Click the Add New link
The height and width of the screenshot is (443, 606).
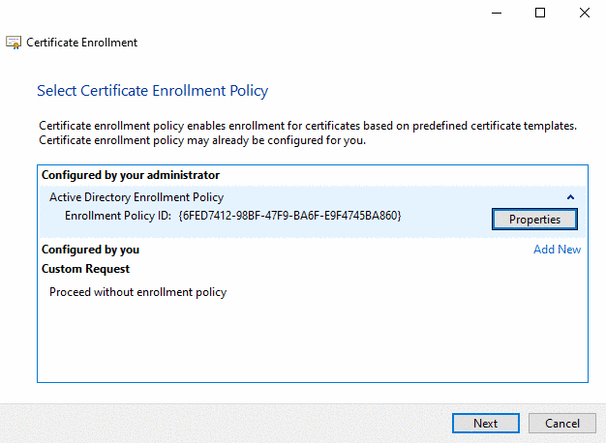[557, 250]
